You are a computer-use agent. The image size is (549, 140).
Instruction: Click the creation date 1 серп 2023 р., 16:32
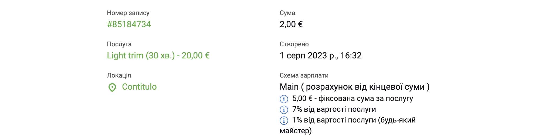click(321, 55)
